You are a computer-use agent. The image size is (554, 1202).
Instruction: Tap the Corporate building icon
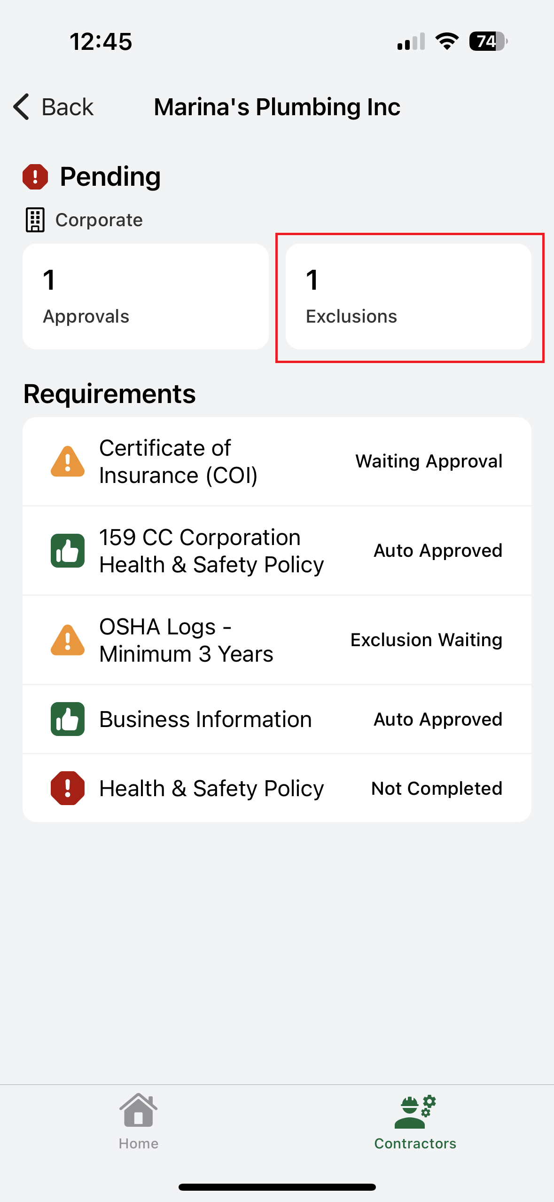point(35,220)
